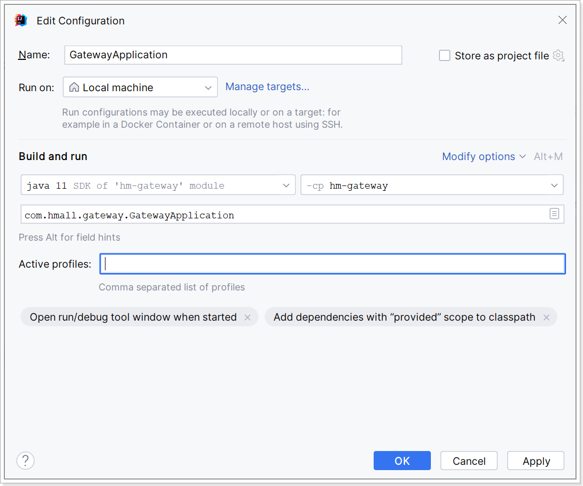Click the main class field com.hmall.gateway.GatewayApplication
Viewport: 583px width, 486px height.
click(284, 215)
